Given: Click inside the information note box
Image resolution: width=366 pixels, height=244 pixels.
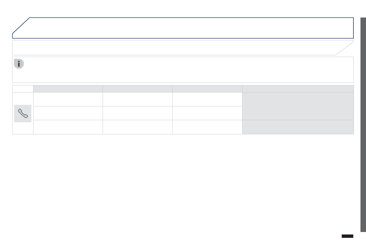Looking at the screenshot, I should (184, 70).
